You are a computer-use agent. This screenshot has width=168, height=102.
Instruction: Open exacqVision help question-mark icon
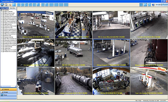pos(153,5)
